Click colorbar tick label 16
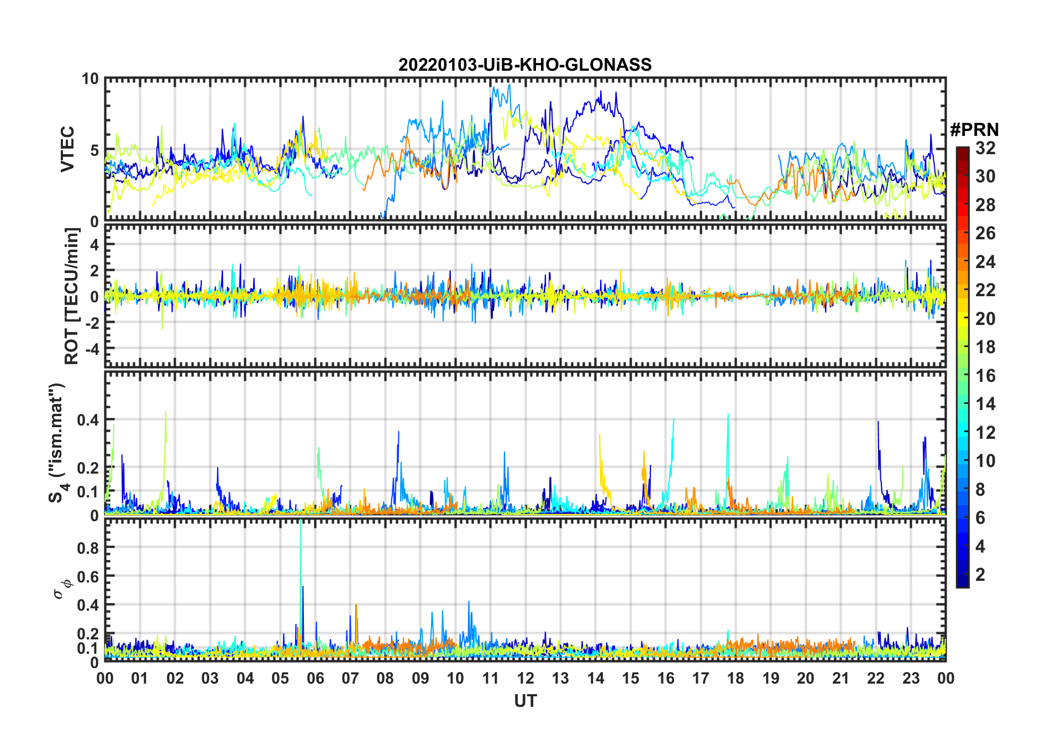Image resolution: width=1051 pixels, height=735 pixels. click(985, 375)
